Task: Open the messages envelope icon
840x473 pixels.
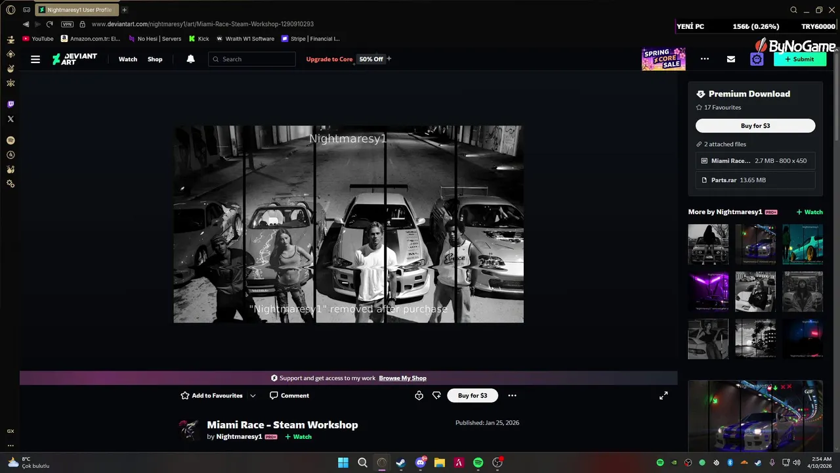Action: [x=731, y=59]
